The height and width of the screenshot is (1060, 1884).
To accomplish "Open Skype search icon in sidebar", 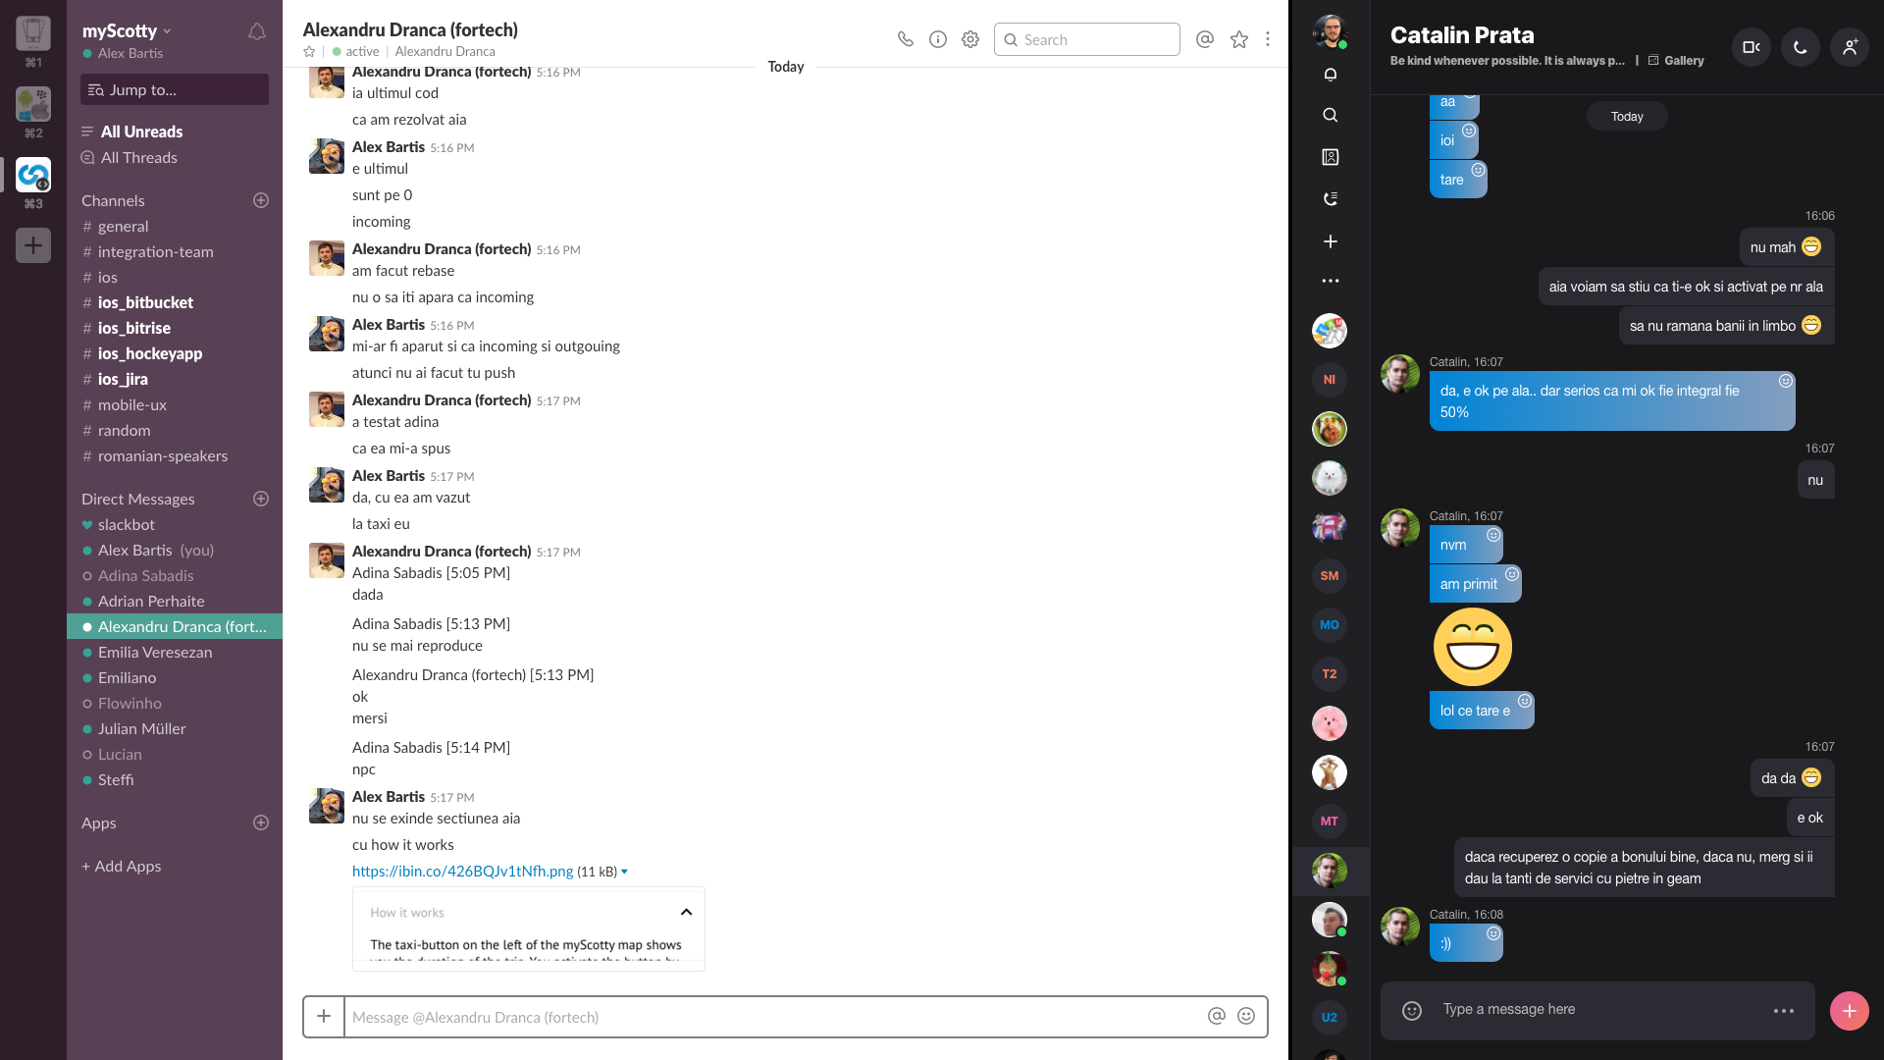I will (x=1331, y=116).
